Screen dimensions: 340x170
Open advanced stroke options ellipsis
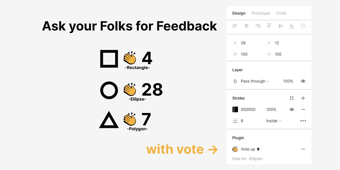[x=303, y=121]
